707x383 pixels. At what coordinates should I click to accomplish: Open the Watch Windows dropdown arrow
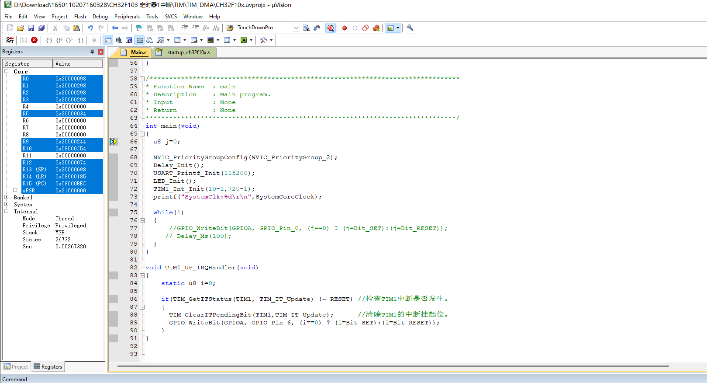168,40
